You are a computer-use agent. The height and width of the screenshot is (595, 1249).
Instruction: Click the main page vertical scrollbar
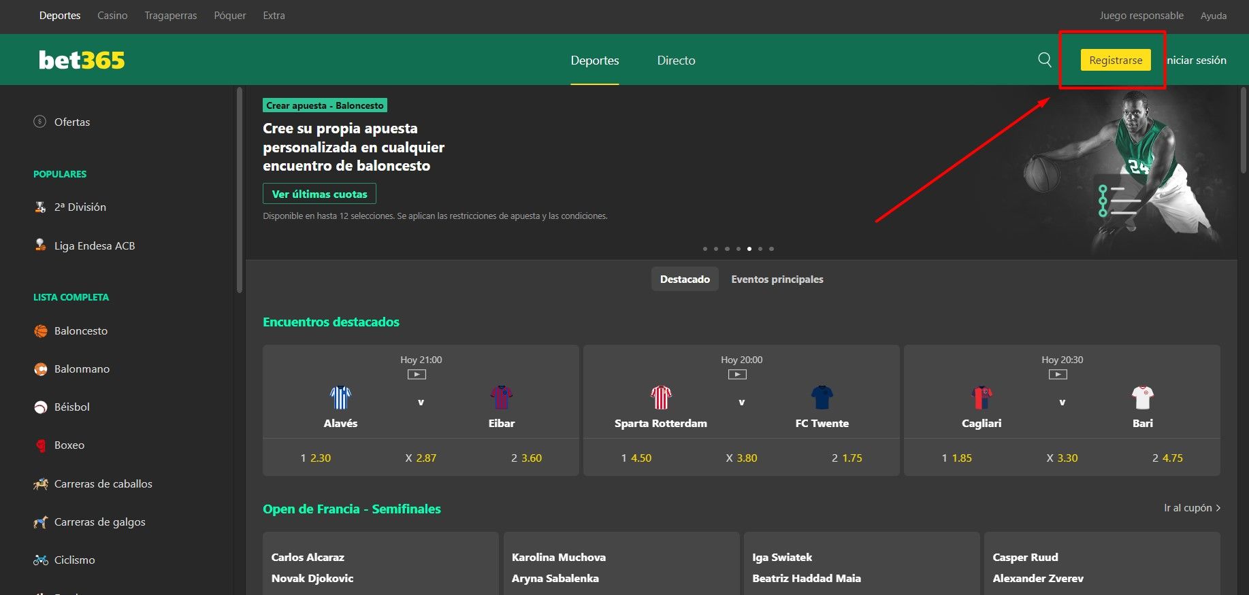coord(1244,130)
